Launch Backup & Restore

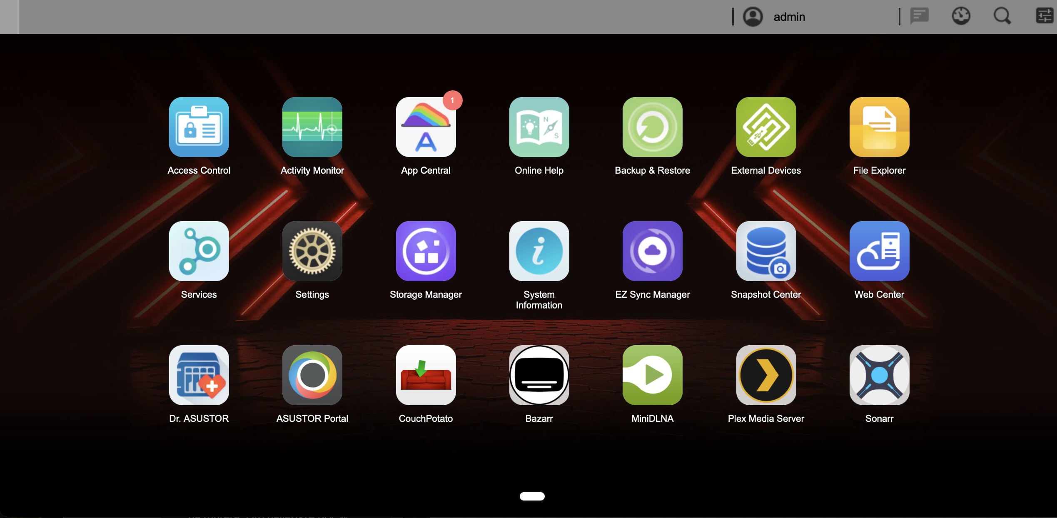click(653, 127)
